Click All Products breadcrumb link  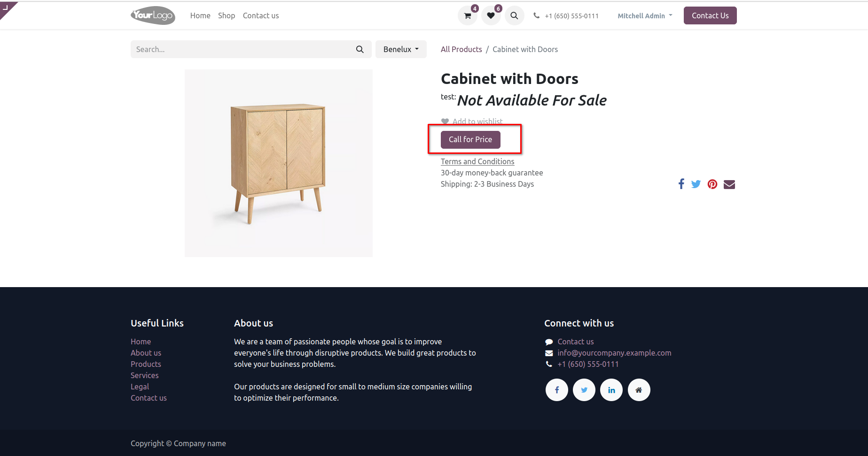(x=461, y=49)
